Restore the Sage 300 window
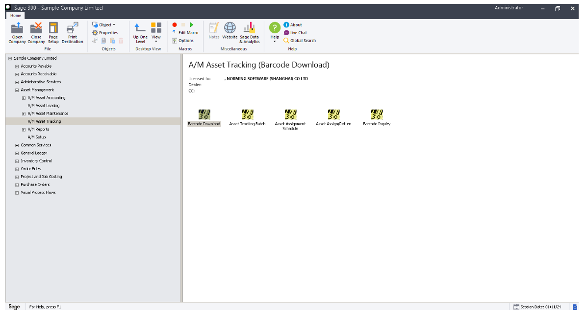This screenshot has height=316, width=587. click(x=558, y=9)
